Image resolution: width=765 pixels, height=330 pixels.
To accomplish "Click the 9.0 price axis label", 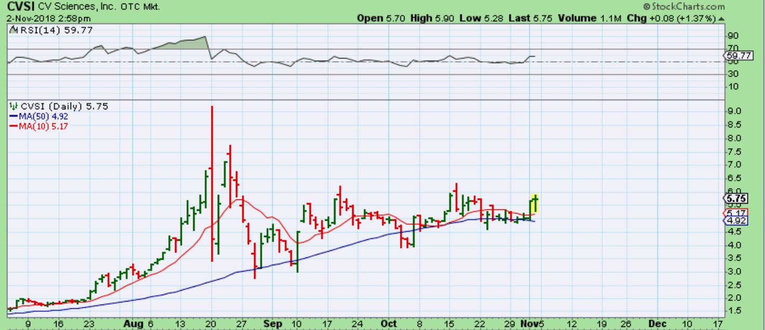I will coord(734,111).
